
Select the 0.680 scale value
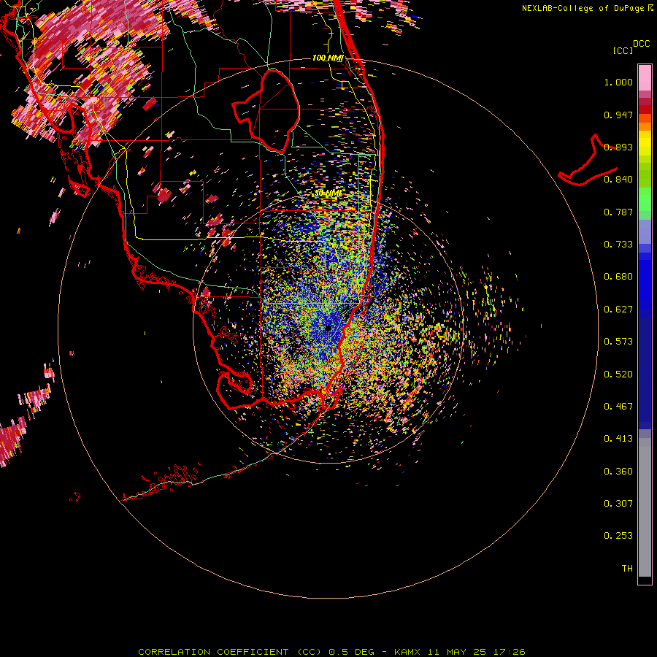(x=618, y=277)
